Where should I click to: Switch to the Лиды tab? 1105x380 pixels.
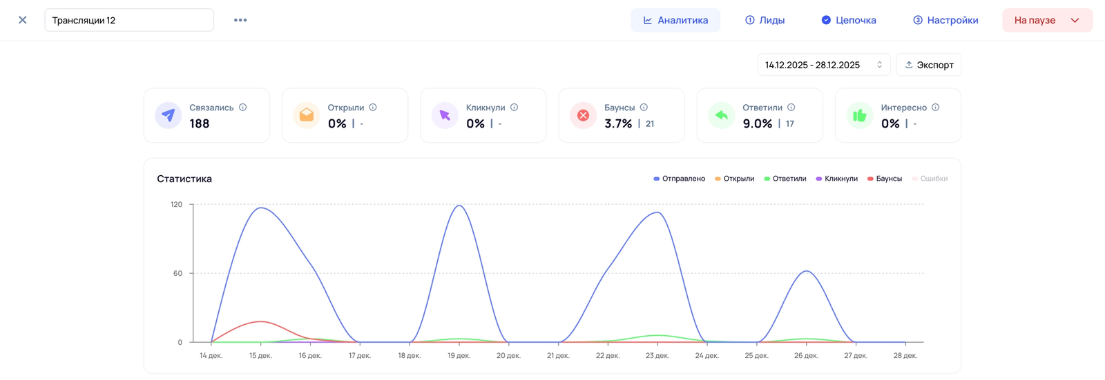765,21
